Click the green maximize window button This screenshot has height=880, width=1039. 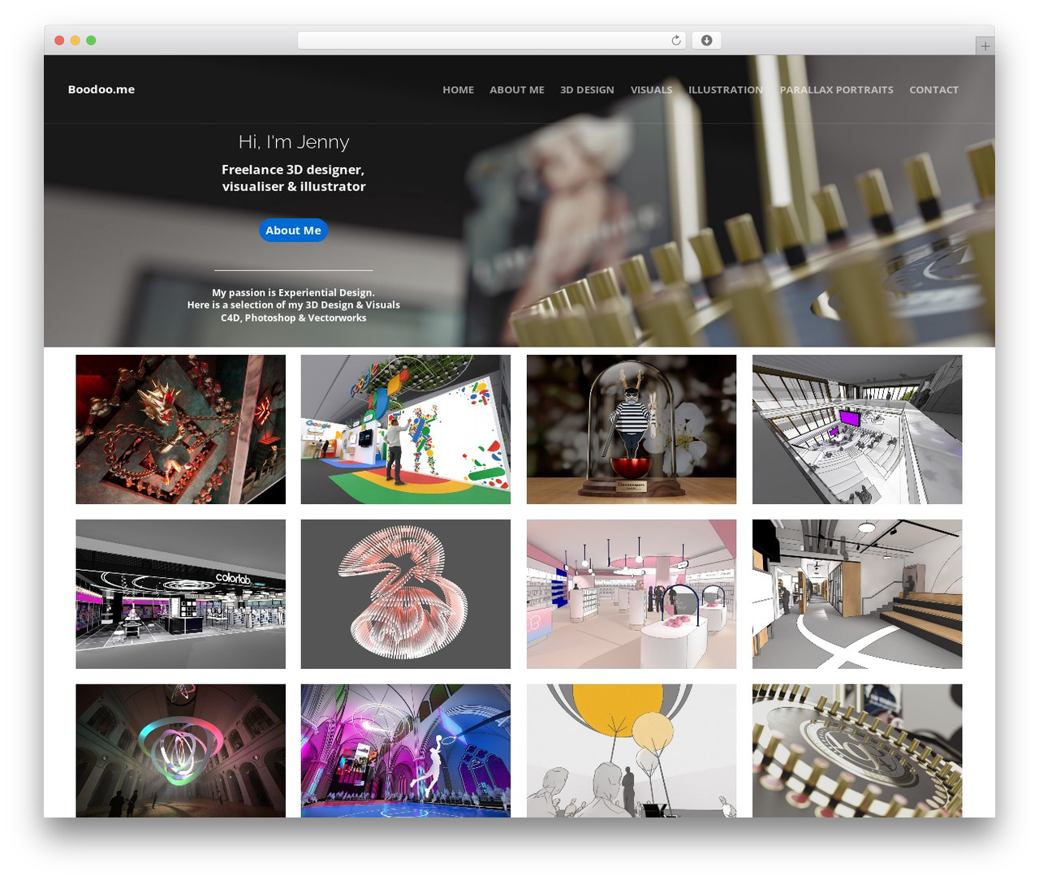(x=91, y=41)
